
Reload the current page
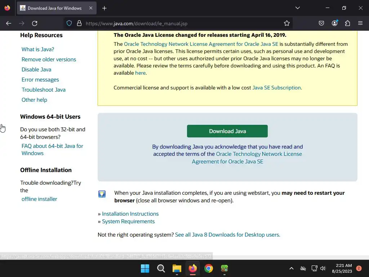click(x=35, y=23)
